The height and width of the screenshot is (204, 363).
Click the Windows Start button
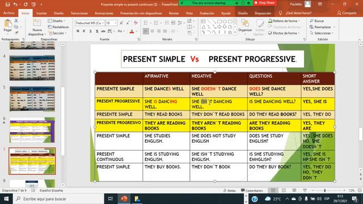(6, 199)
